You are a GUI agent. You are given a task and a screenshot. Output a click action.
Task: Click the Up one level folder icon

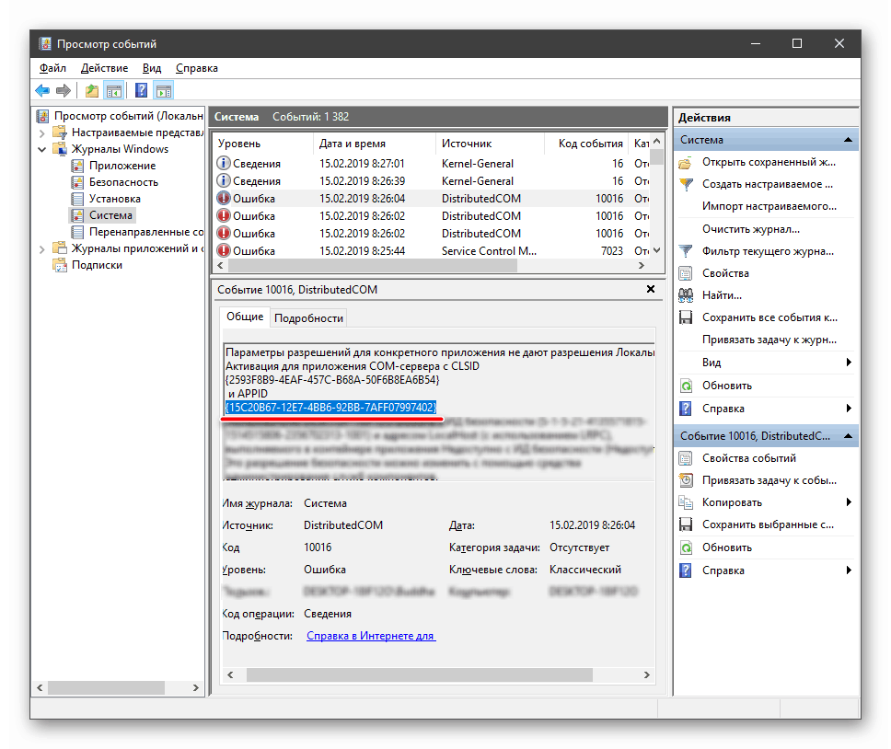91,90
